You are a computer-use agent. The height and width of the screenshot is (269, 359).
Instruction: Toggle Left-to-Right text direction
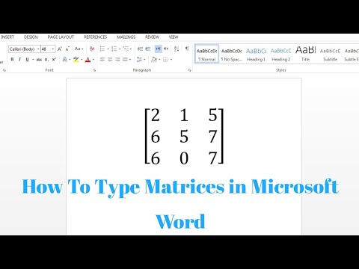158,49
